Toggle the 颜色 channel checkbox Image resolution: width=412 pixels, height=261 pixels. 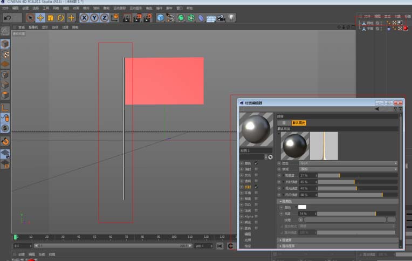click(256, 163)
